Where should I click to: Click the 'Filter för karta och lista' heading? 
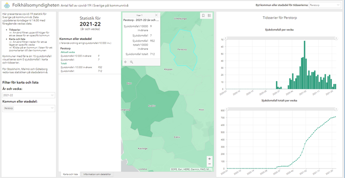pyautogui.click(x=21, y=83)
